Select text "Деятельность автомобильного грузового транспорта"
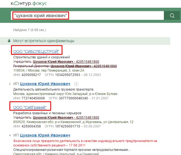The image size is (181, 155). tap(53, 89)
